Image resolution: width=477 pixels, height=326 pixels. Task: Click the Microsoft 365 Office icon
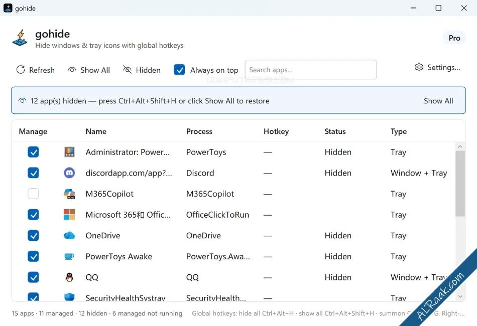[69, 215]
